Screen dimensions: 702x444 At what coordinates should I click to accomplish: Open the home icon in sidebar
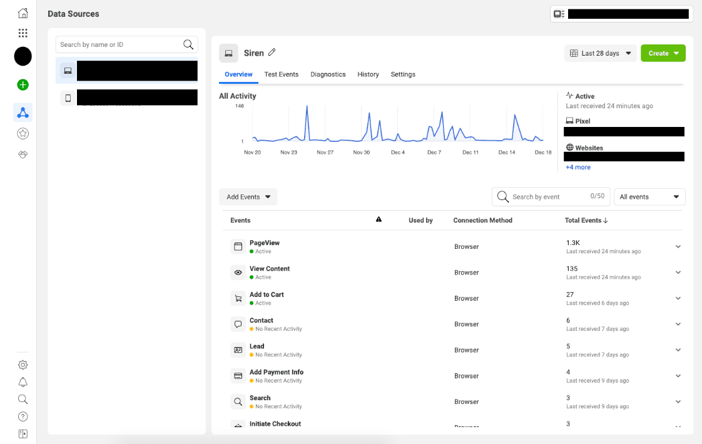coord(23,13)
